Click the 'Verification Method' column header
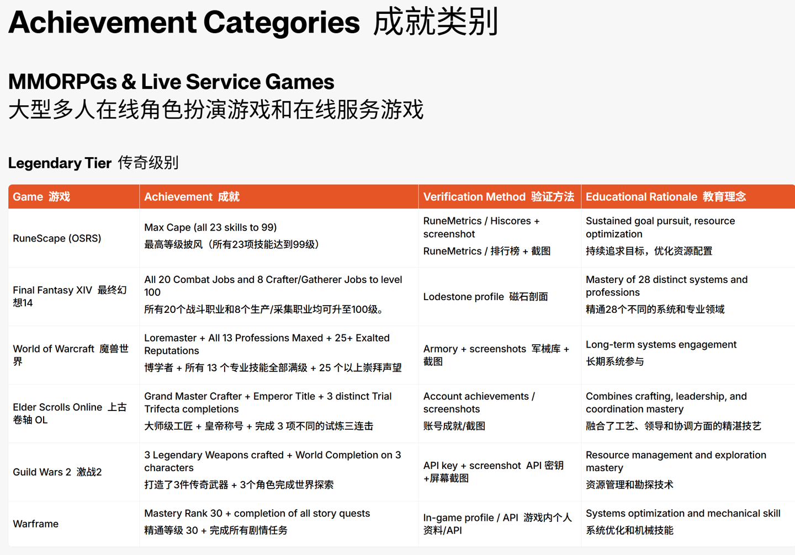Viewport: 795px width, 555px height. (x=500, y=196)
